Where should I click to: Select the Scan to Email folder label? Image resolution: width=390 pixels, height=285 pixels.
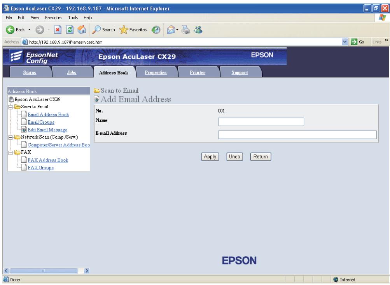tap(34, 107)
